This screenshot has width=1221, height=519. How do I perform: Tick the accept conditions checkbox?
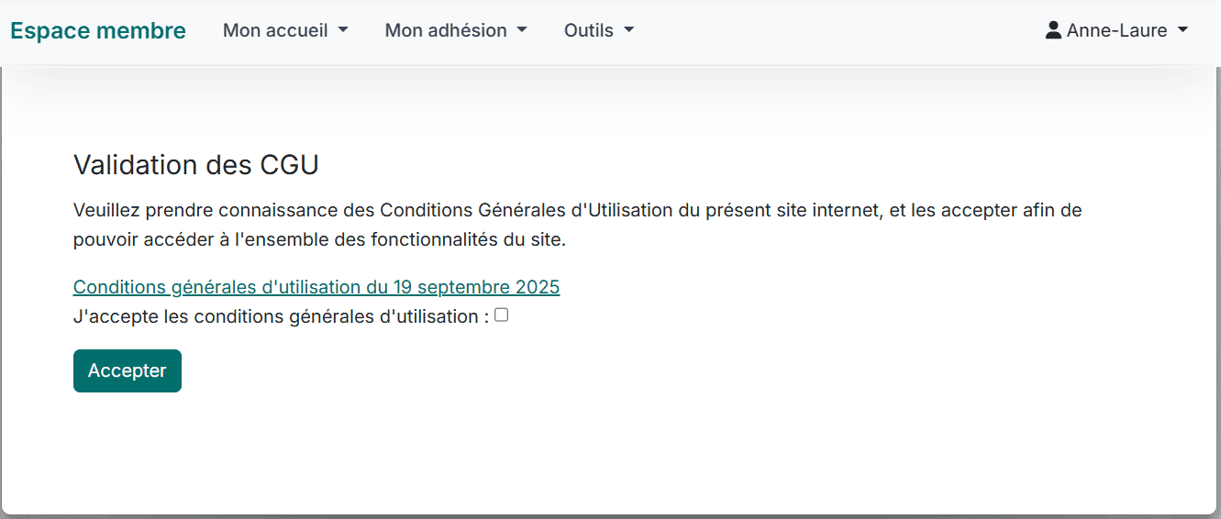coord(502,315)
